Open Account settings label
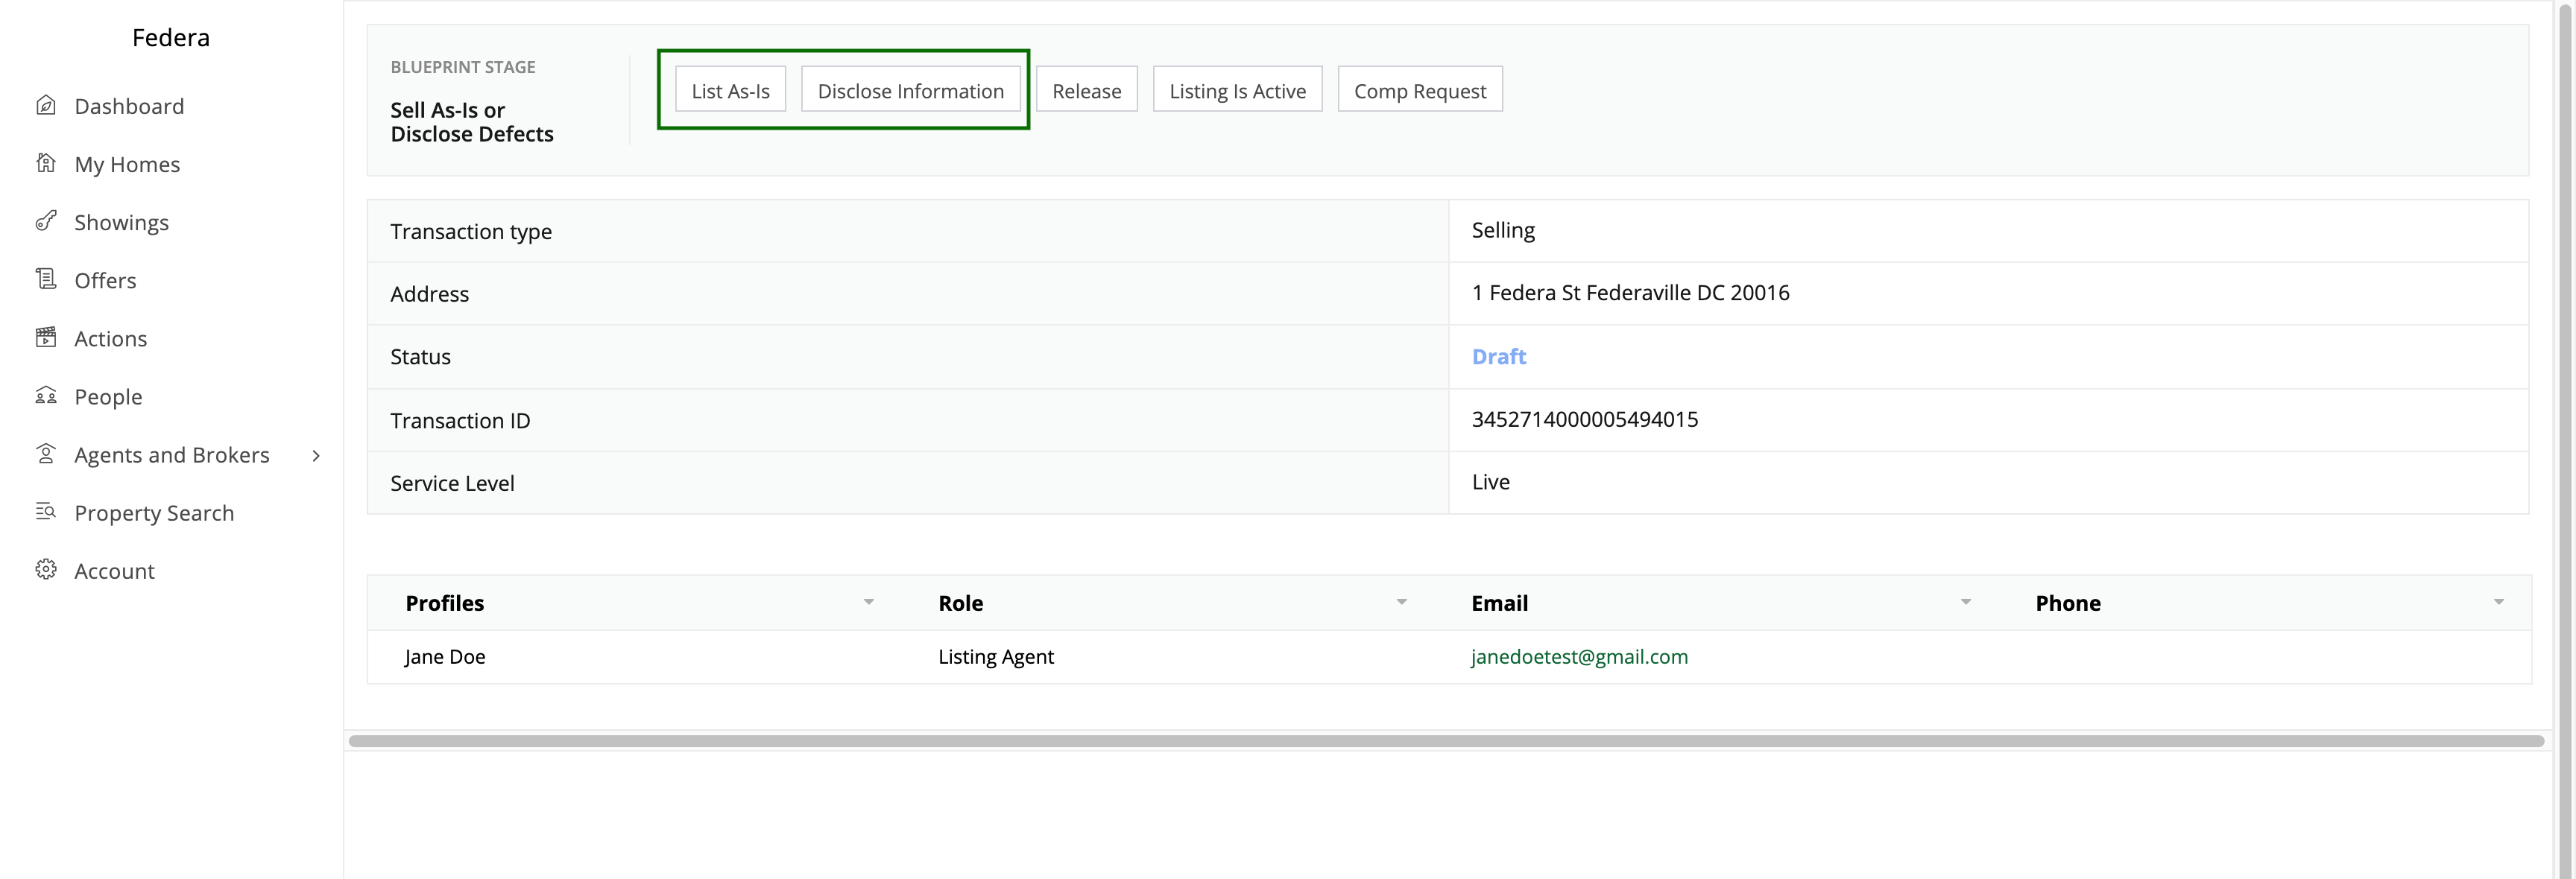Viewport: 2576px width, 879px height. click(x=114, y=571)
